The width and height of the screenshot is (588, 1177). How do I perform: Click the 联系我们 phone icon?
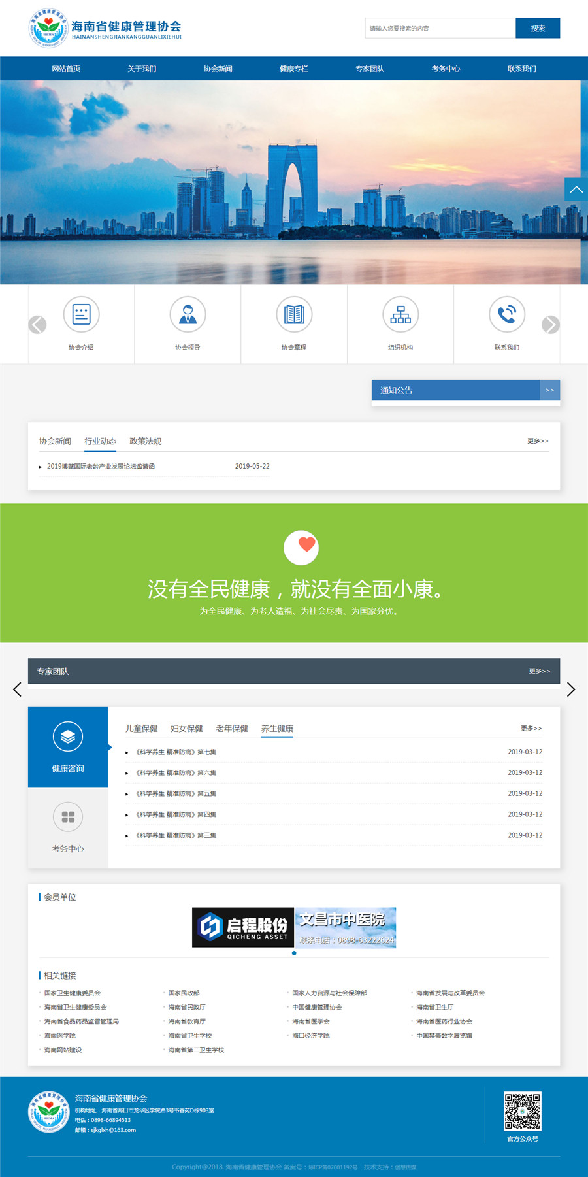point(507,314)
